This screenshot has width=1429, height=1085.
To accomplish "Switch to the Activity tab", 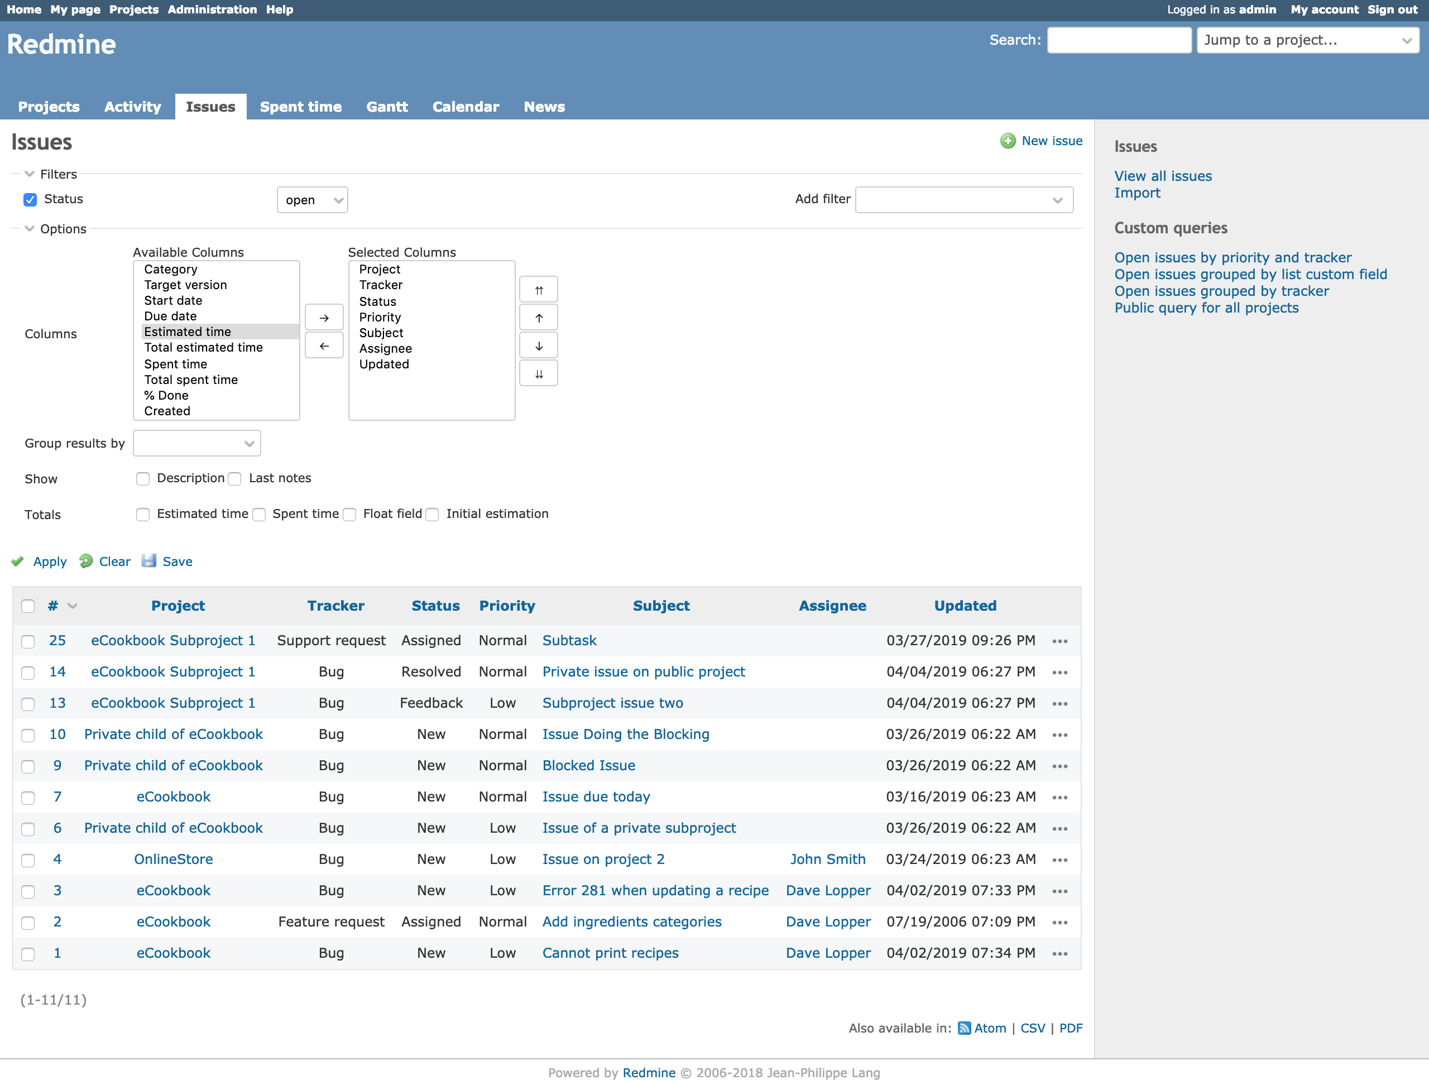I will coord(132,107).
